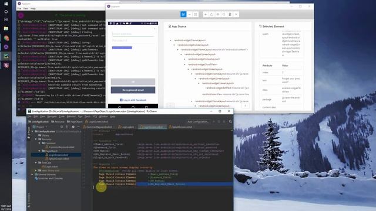
Task: Refresh the app source and screenshot
Action: [211, 14]
